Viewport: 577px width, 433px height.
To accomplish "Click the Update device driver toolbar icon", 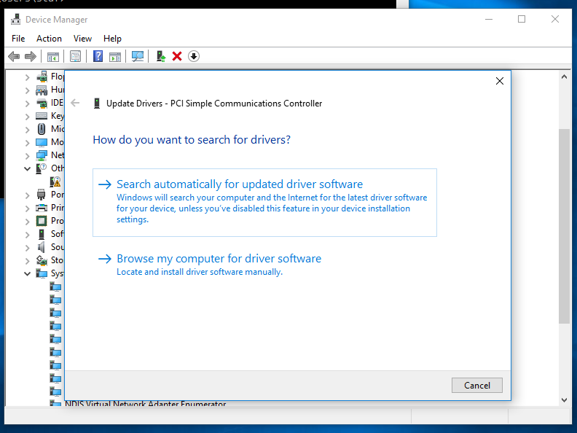I will pyautogui.click(x=161, y=56).
